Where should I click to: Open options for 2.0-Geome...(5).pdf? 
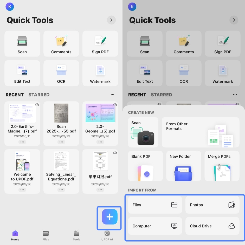tap(100, 142)
